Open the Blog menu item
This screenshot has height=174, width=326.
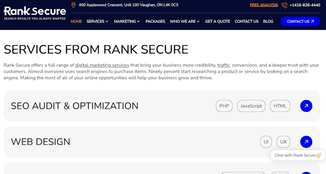pos(268,21)
